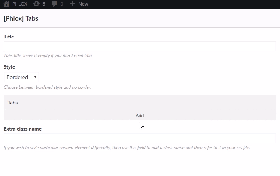Open the Style dropdown showing Bordered
The image size is (280, 176).
tap(21, 77)
